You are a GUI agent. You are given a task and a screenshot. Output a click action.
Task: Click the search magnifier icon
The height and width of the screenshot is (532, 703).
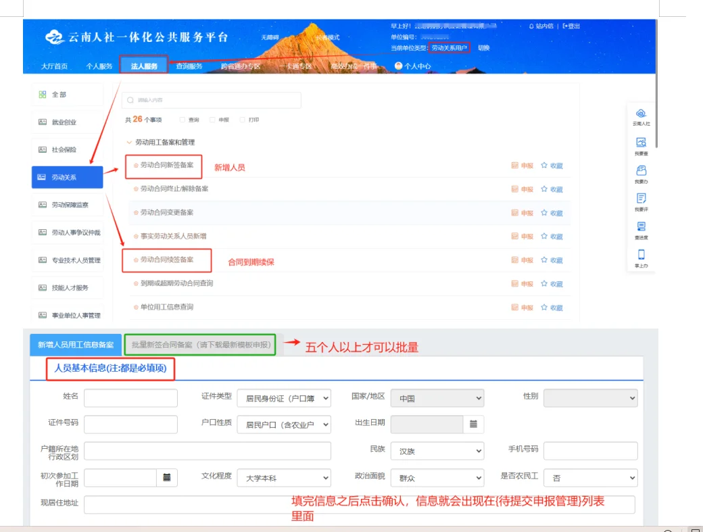point(130,100)
